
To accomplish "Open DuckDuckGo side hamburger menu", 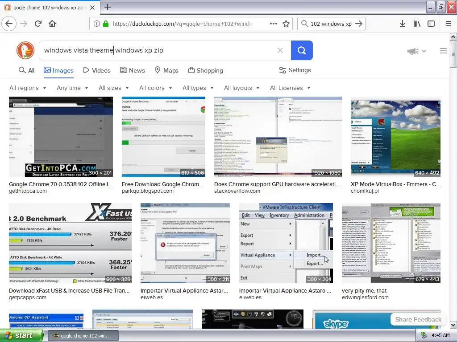I will coord(443,51).
